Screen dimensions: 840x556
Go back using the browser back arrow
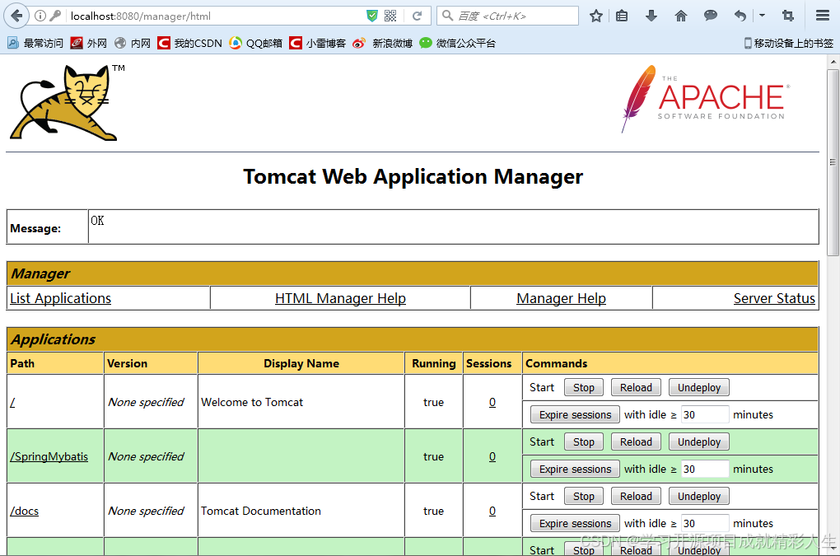point(16,16)
